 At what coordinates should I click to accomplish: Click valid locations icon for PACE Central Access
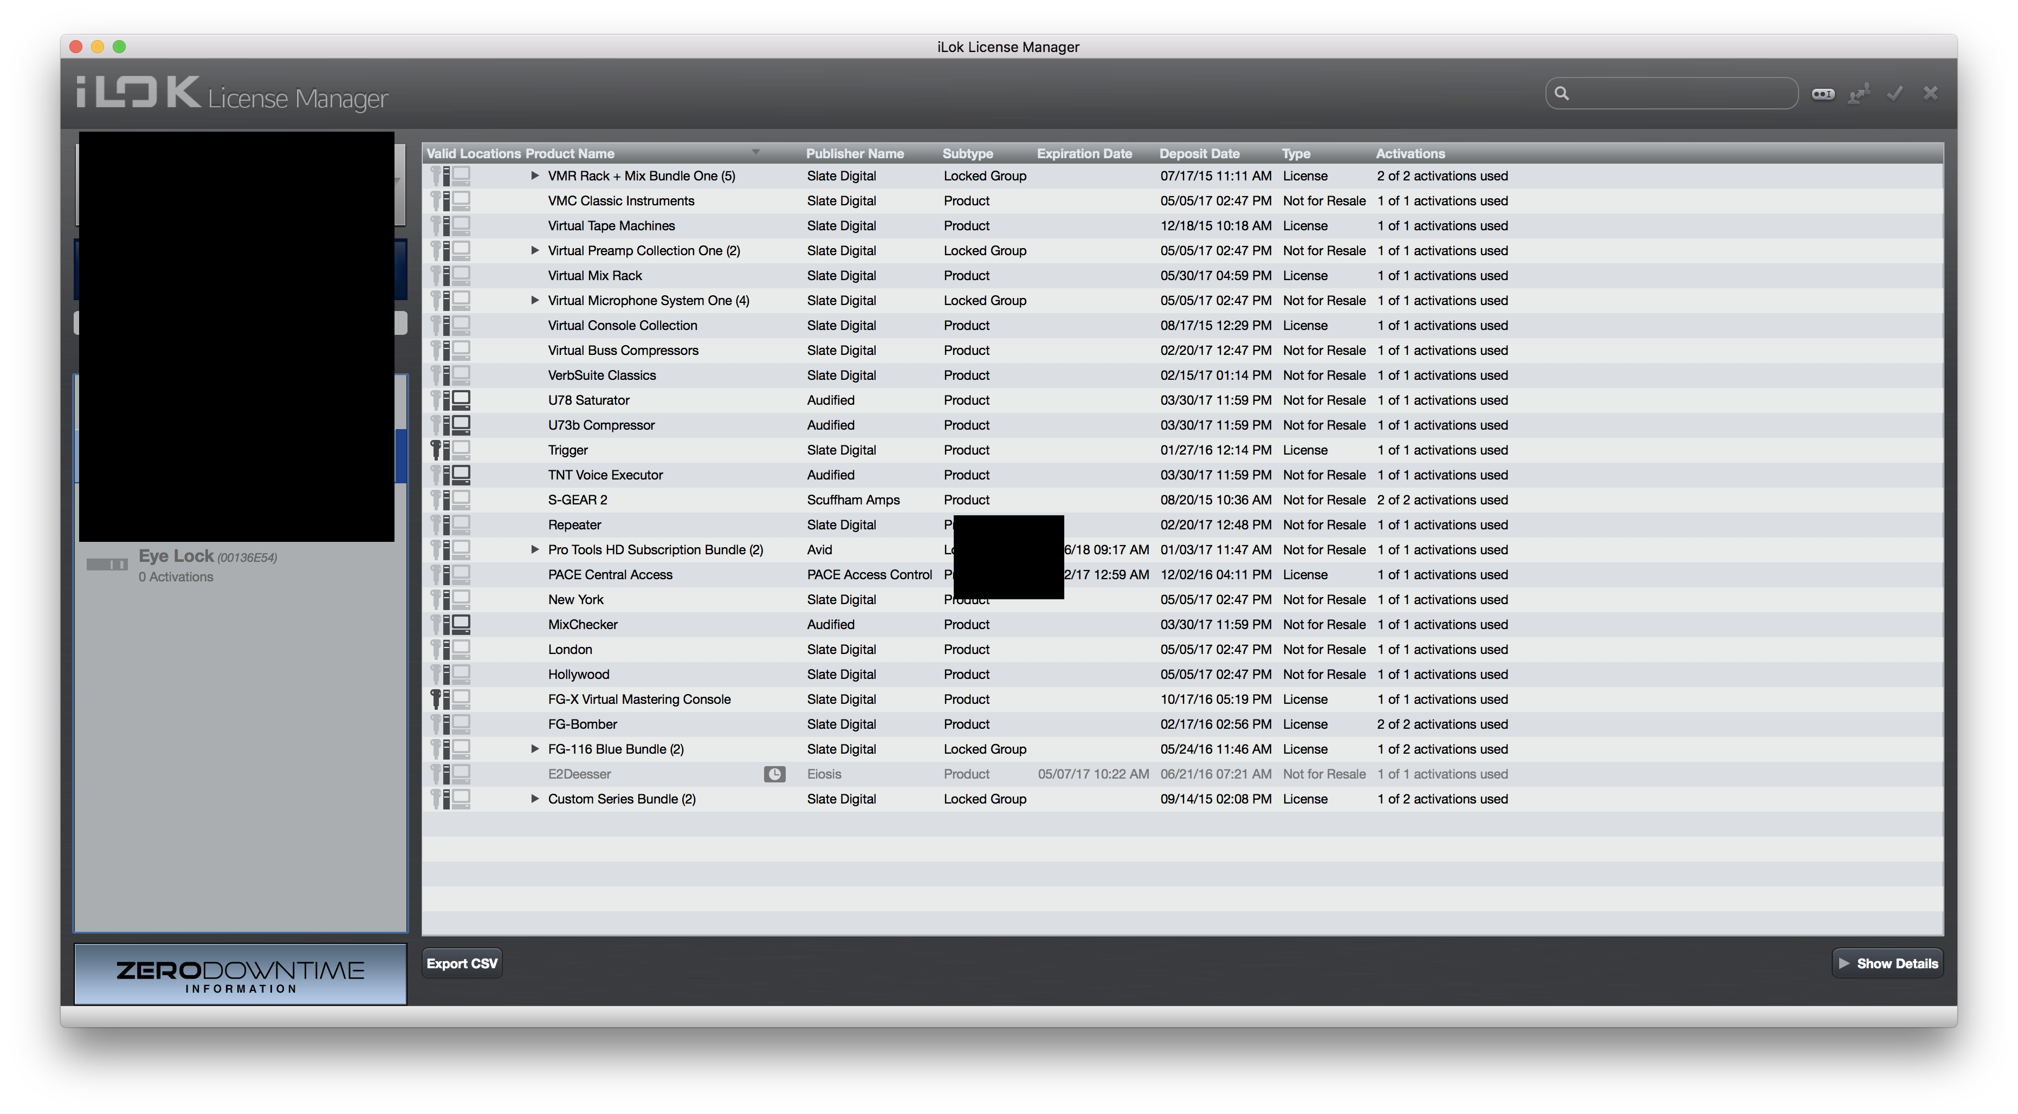click(x=450, y=575)
